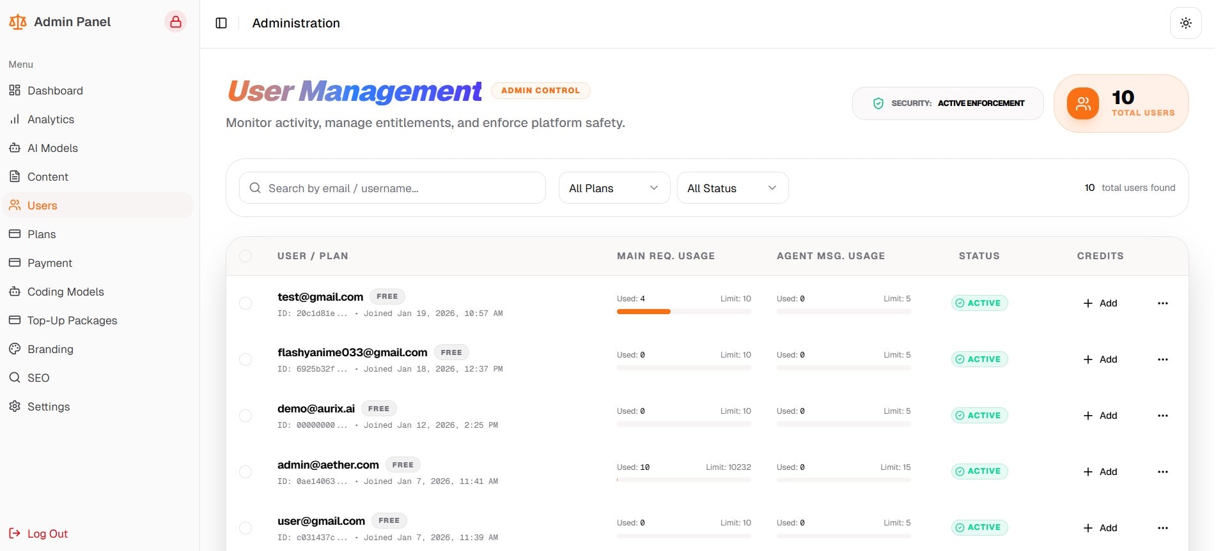Click the Coding Models robot icon
Viewport: 1216px width, 551px height.
pos(15,291)
